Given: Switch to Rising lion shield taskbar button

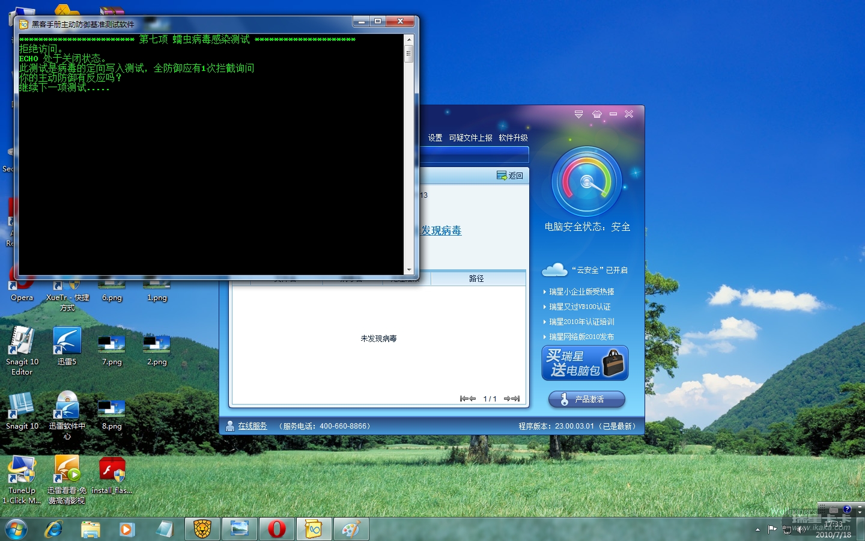Looking at the screenshot, I should click(x=202, y=529).
